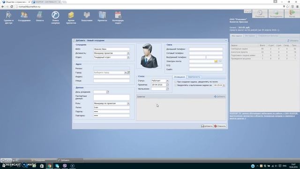Open the Chrome taskbar icon
Screen dimensions: 300x169
[x=49, y=166]
